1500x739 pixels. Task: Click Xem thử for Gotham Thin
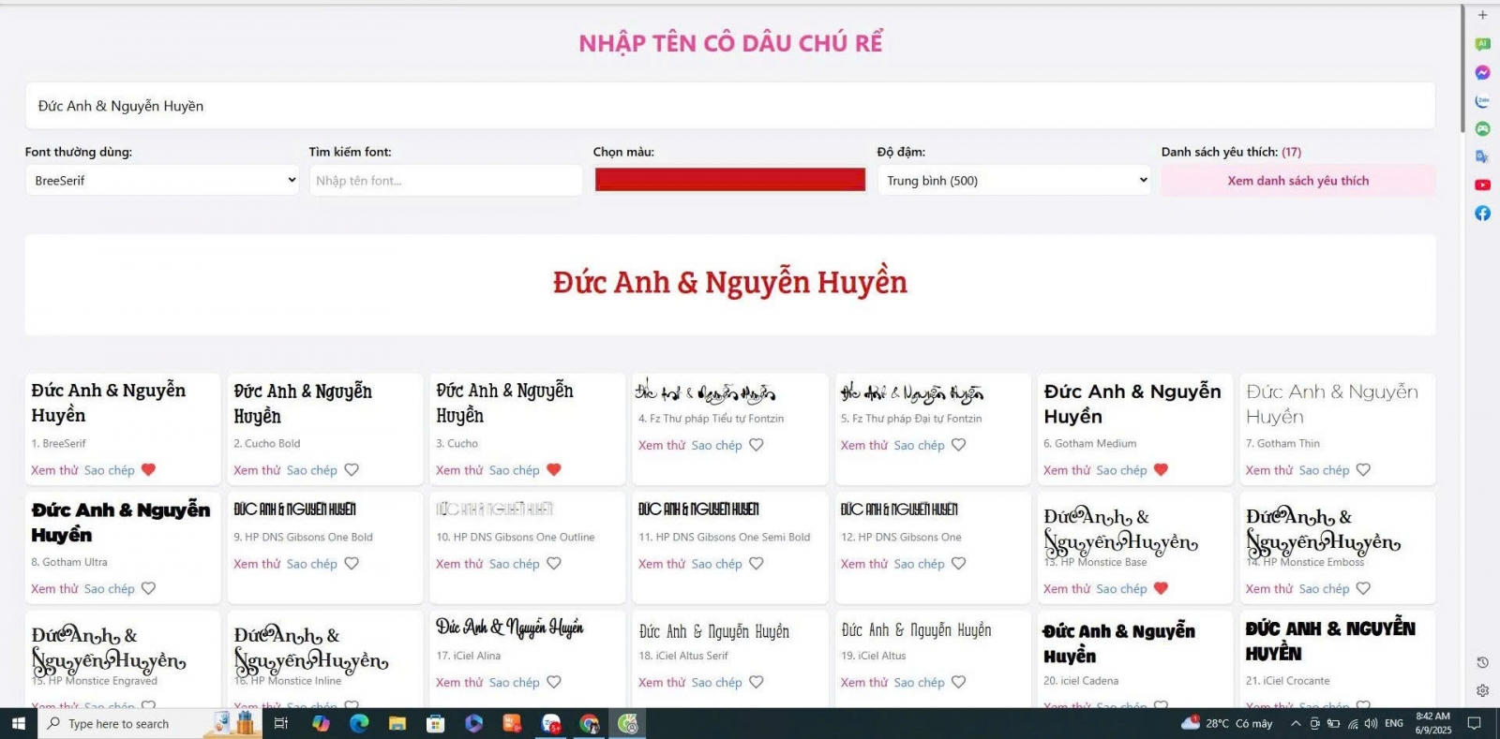[x=1267, y=470]
